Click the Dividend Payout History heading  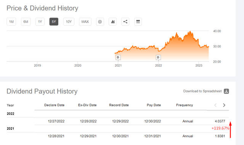[42, 91]
